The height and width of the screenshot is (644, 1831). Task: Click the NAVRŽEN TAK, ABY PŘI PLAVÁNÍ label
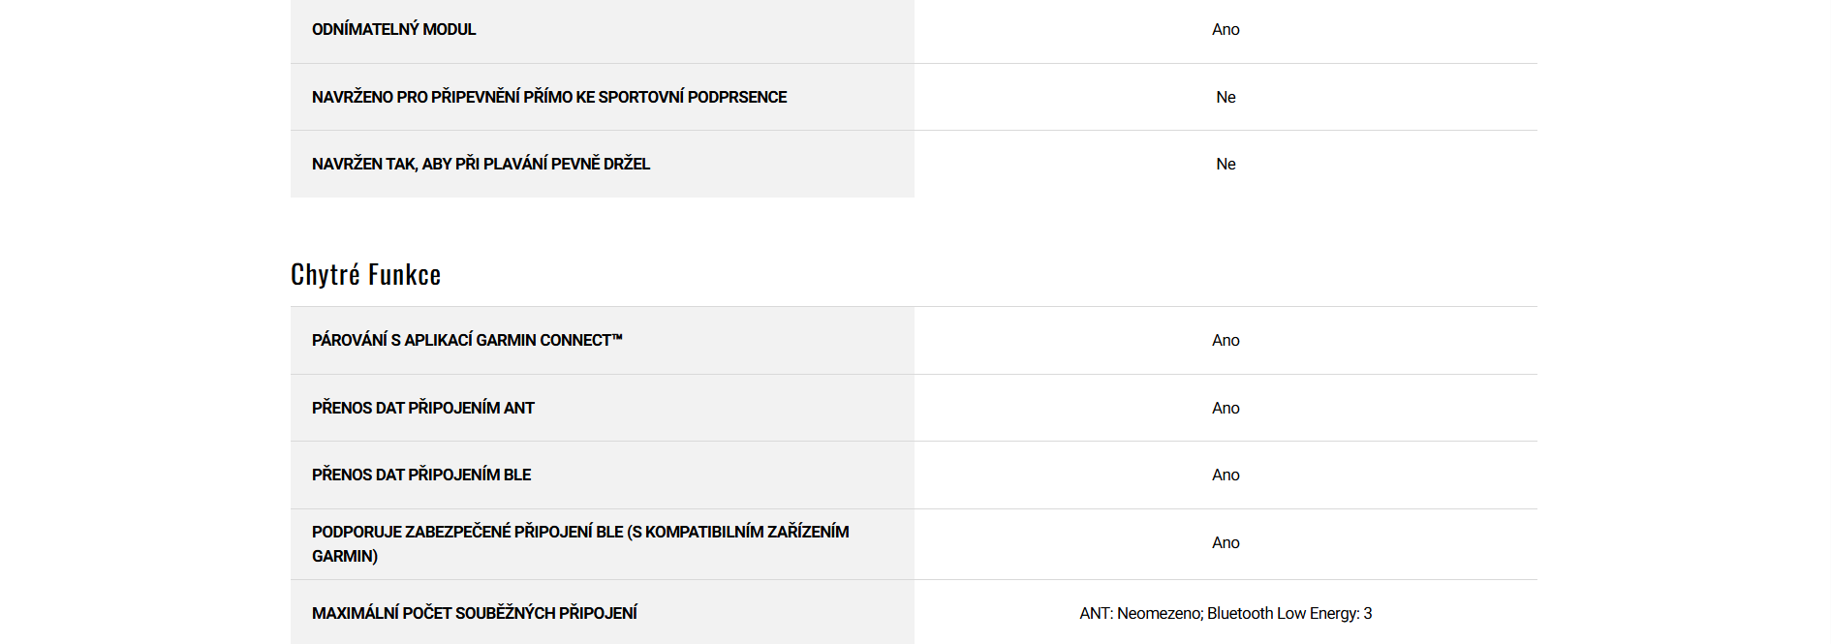481,164
